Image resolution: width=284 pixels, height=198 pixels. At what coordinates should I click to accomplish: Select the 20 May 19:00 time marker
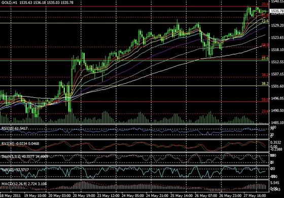click(x=84, y=196)
